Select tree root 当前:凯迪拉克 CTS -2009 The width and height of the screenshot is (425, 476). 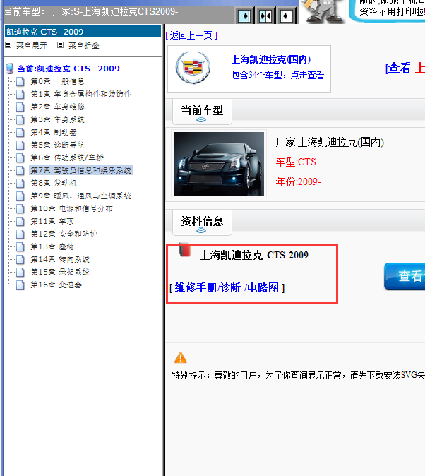(68, 69)
